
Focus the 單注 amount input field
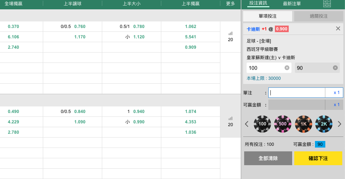297,93
